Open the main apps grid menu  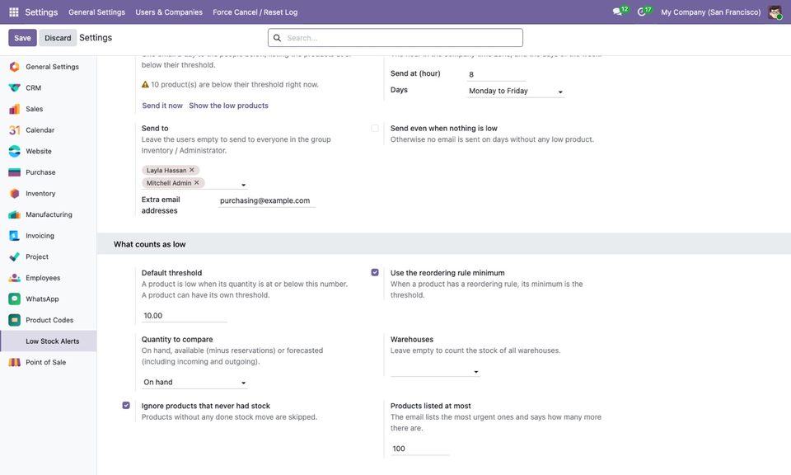tap(14, 12)
